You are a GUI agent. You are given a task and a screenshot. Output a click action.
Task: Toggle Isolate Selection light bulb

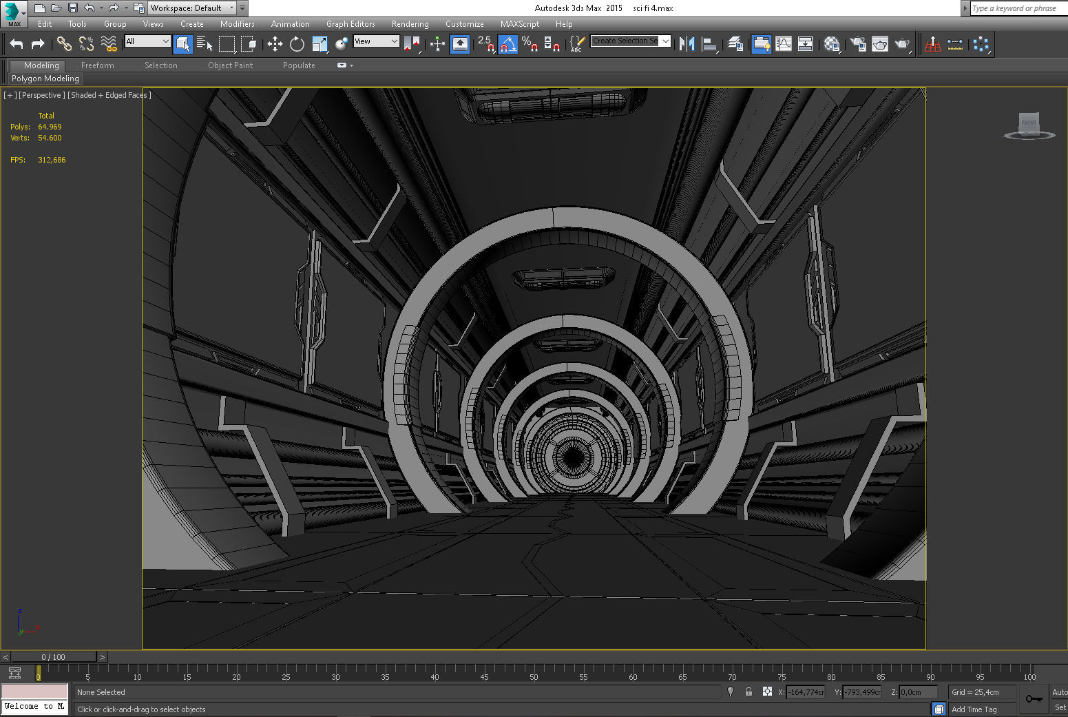pyautogui.click(x=731, y=692)
